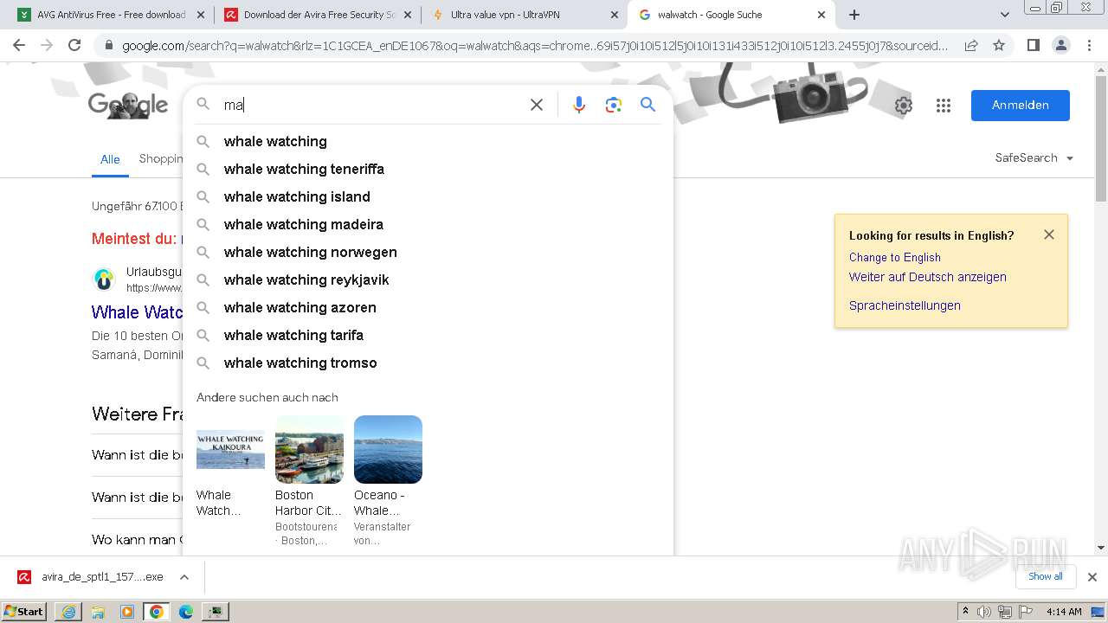Image resolution: width=1108 pixels, height=623 pixels.
Task: Show hidden tray icons arrow
Action: (x=965, y=612)
